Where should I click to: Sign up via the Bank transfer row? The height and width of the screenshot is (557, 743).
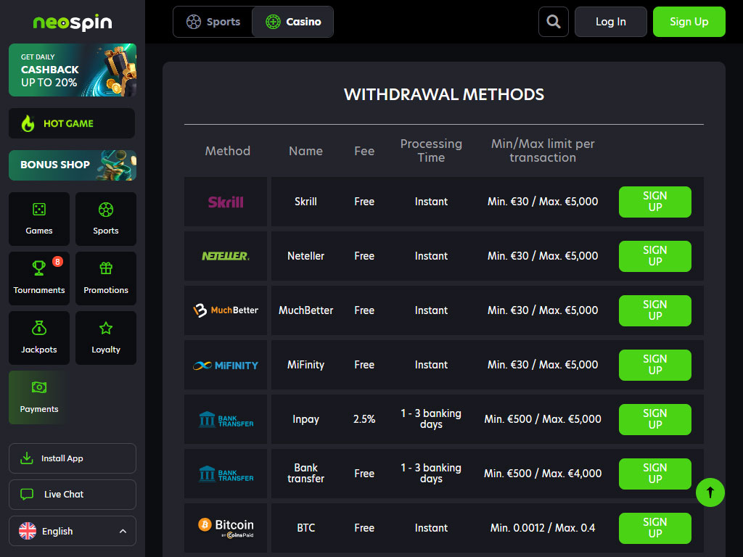tap(655, 474)
